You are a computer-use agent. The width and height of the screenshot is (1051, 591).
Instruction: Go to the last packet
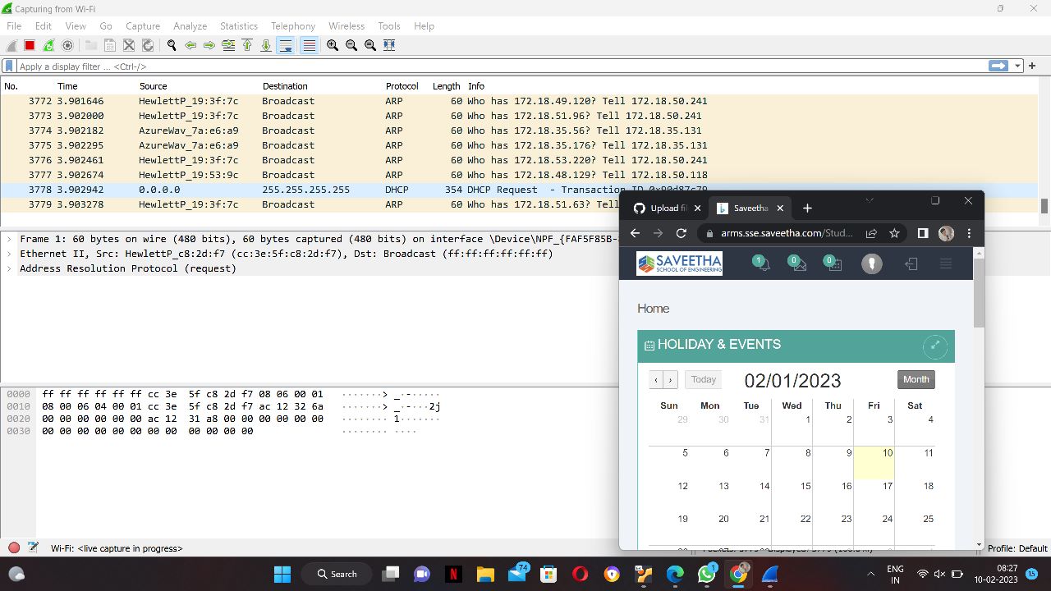(x=267, y=45)
